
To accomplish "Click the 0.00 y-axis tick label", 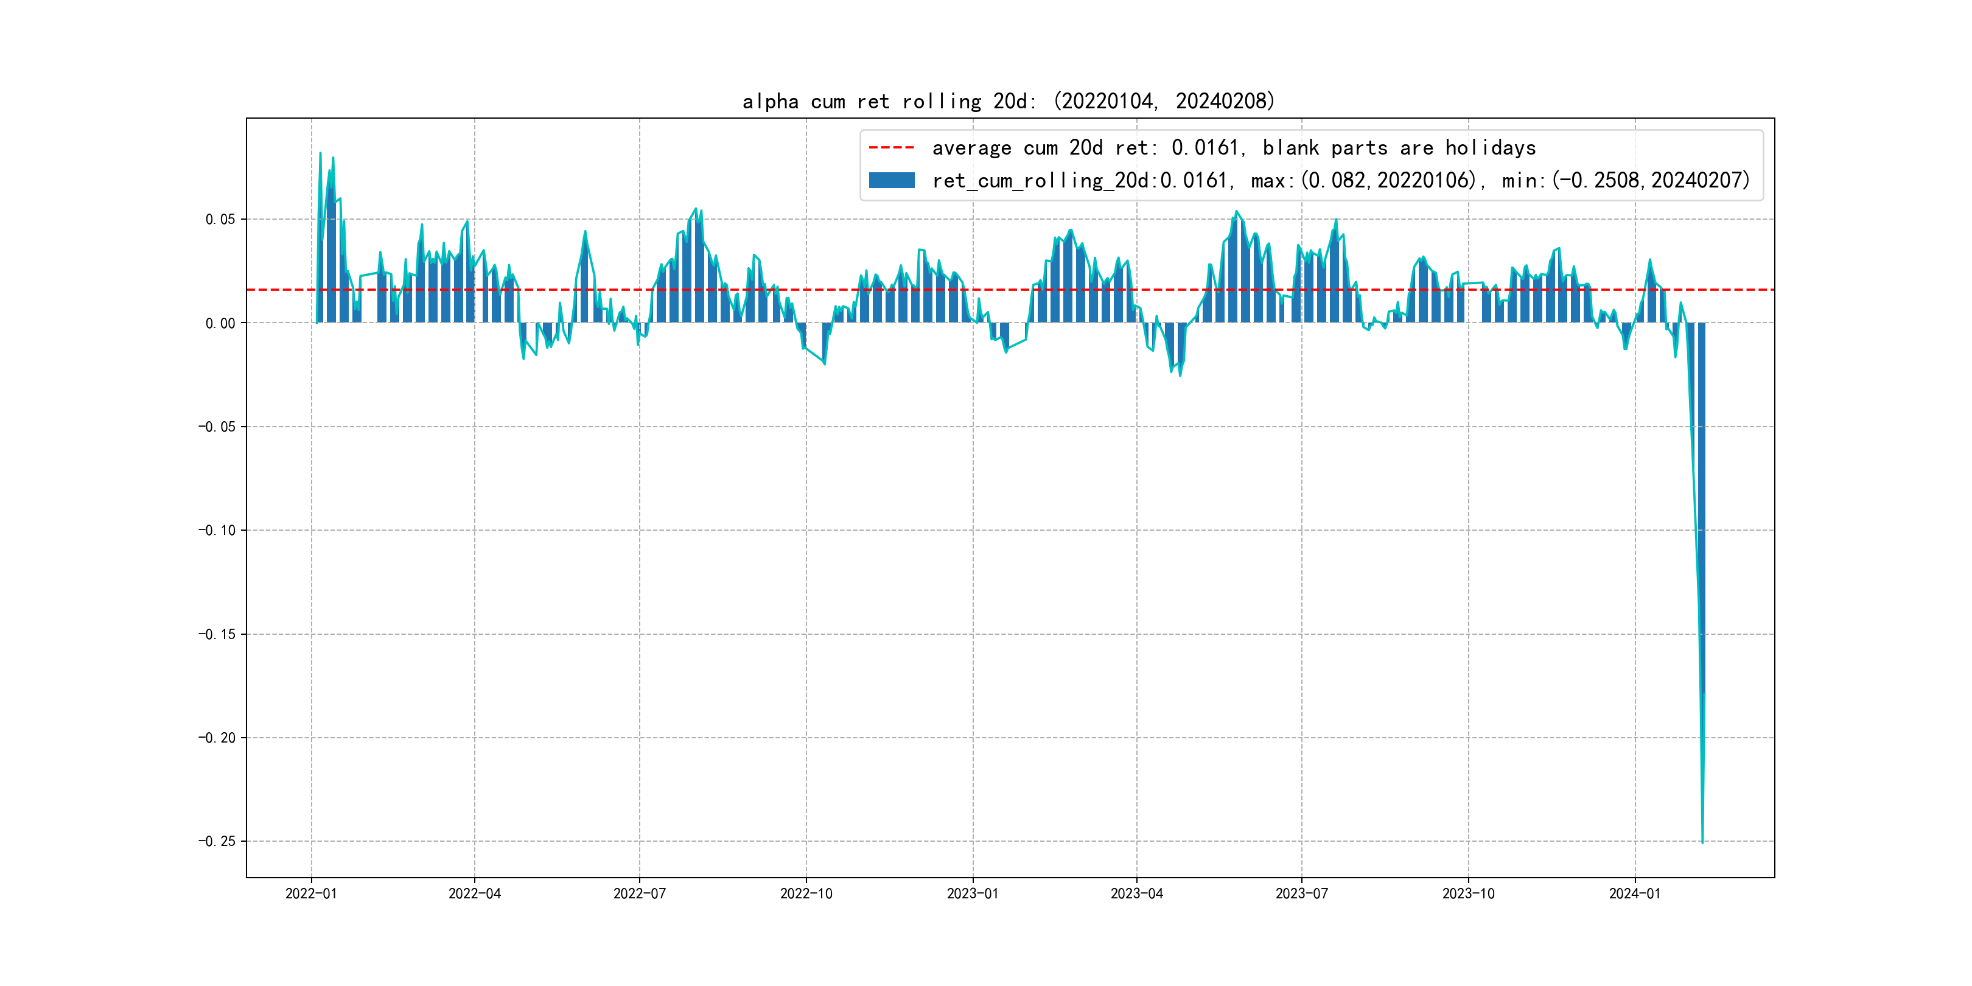I will click(220, 323).
